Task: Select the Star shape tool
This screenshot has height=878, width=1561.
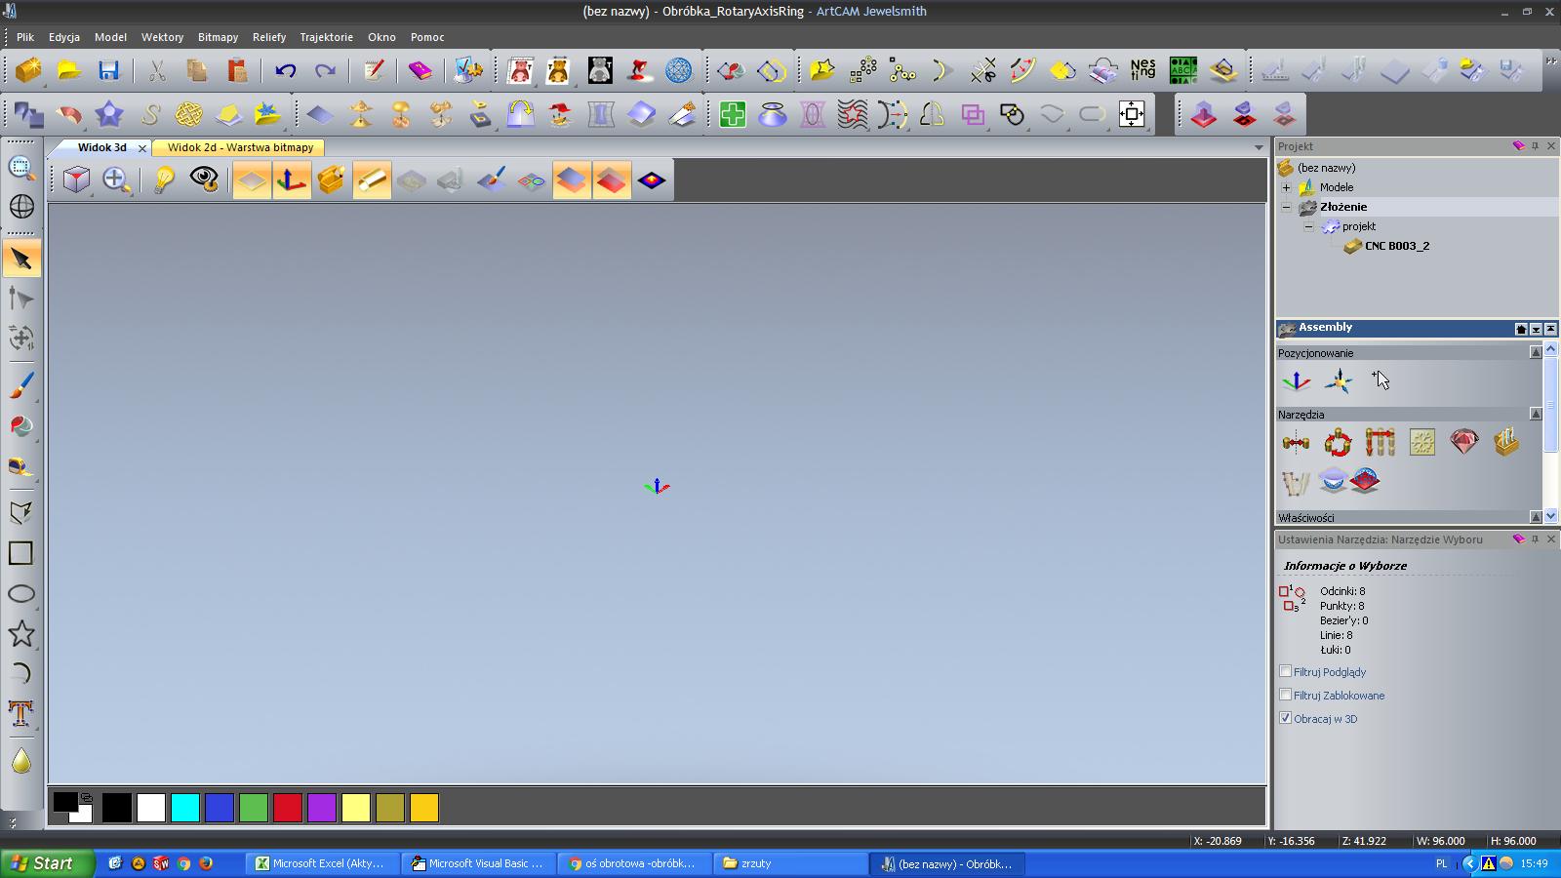Action: coord(21,634)
